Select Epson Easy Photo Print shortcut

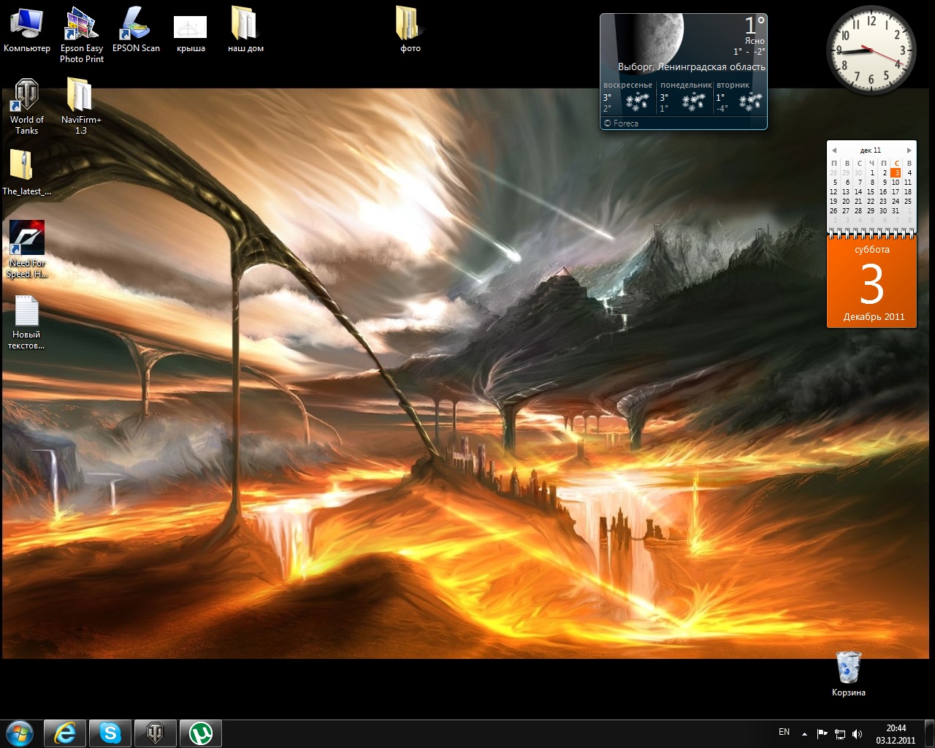[x=82, y=34]
